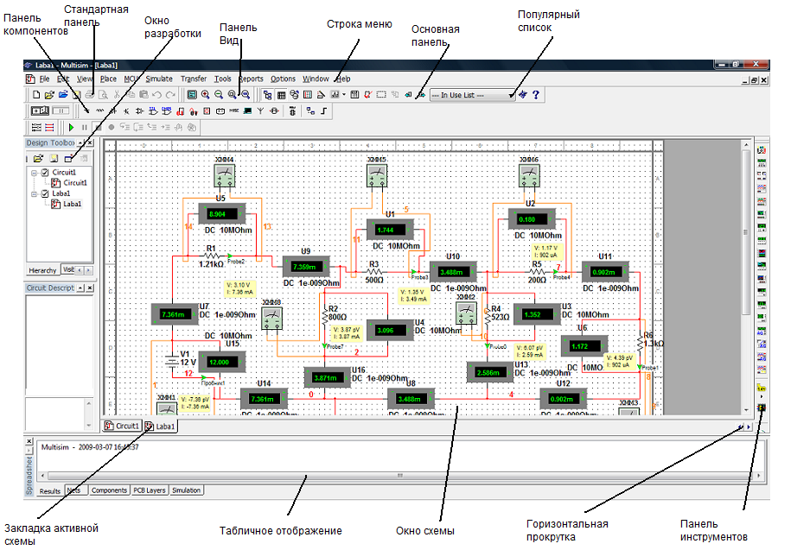Flip the simulation on/off switch
Image resolution: width=810 pixels, height=550 pixels.
tap(41, 111)
